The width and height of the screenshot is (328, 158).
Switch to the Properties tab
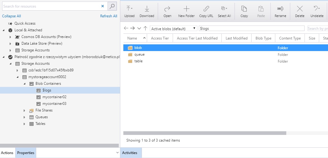tap(26, 153)
